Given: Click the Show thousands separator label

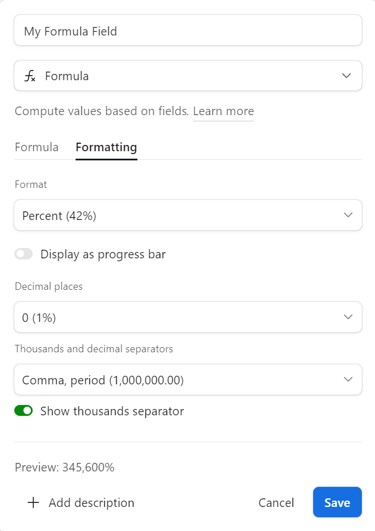Looking at the screenshot, I should click(112, 411).
